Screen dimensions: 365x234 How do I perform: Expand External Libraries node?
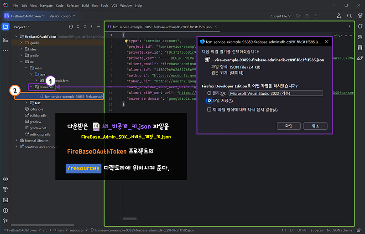click(16, 140)
